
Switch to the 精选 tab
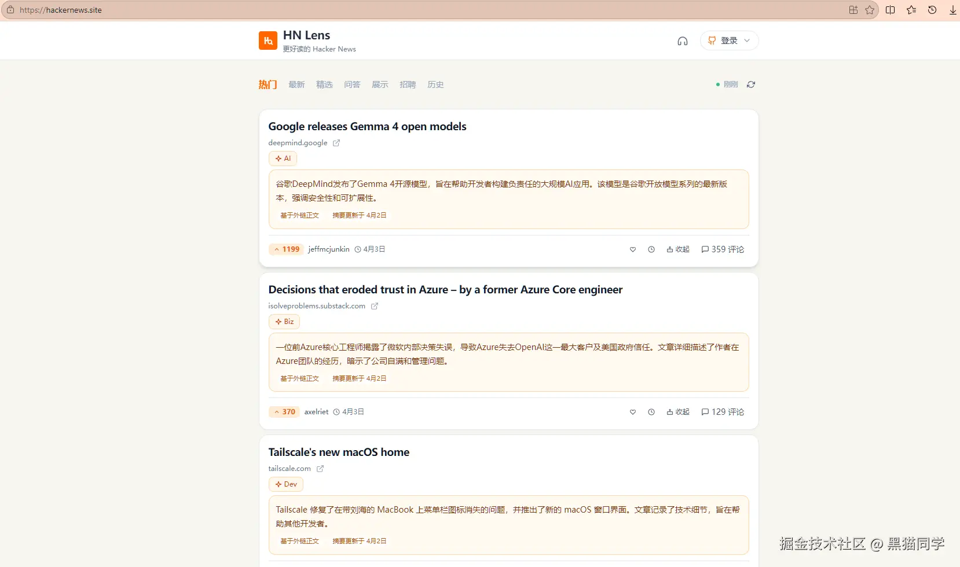point(324,84)
